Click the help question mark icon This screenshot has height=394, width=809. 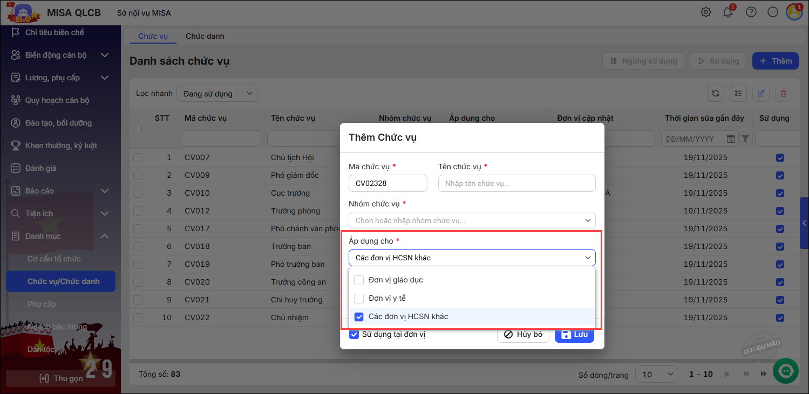[x=751, y=12]
